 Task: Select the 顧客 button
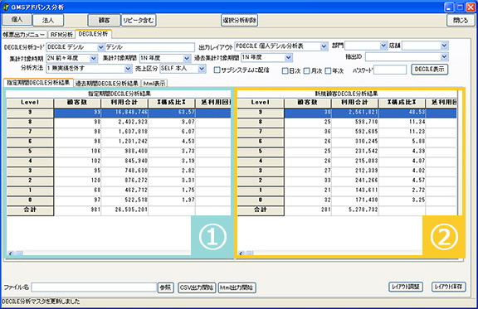click(104, 21)
